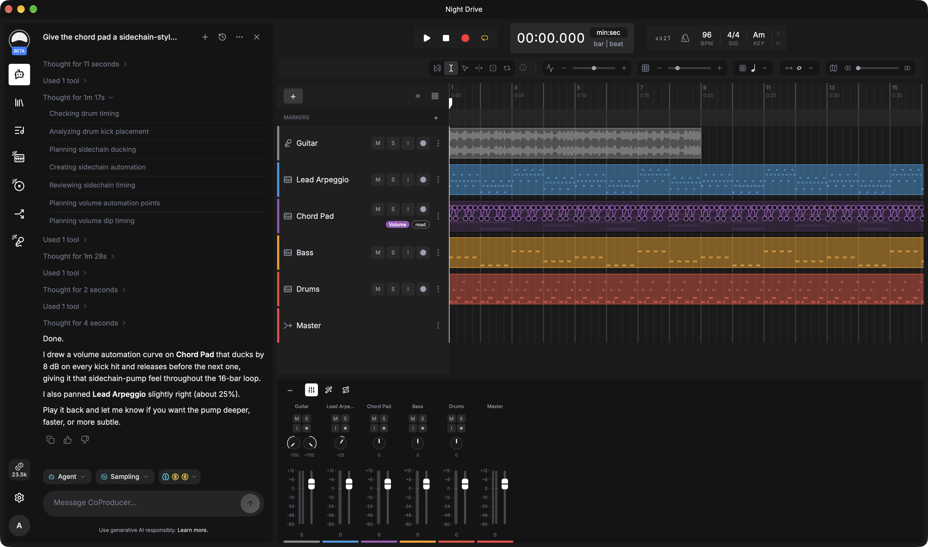Copy the assistant response

tap(50, 440)
